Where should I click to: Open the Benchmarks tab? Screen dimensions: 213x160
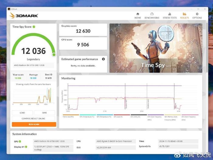click(x=152, y=16)
